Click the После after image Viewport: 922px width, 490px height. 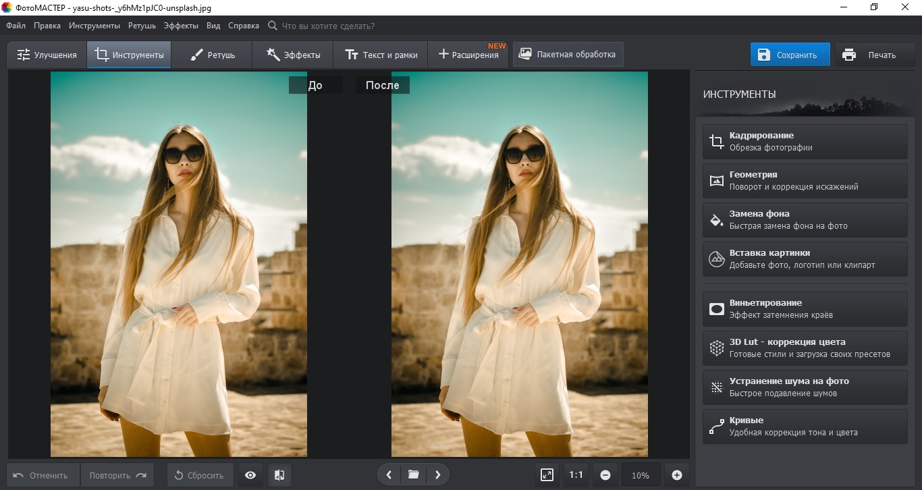(x=520, y=264)
